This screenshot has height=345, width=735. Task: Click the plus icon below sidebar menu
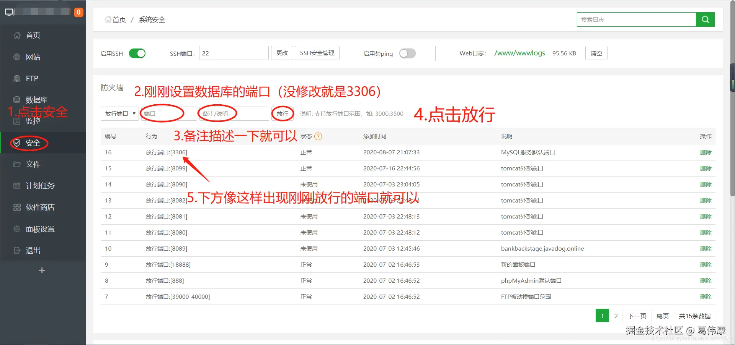[42, 270]
